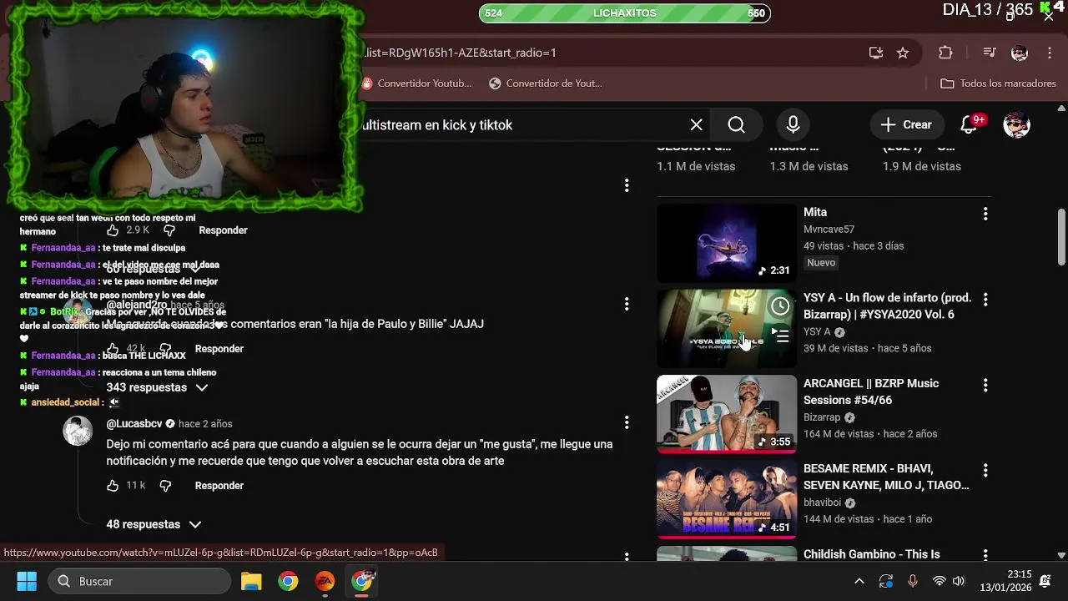The width and height of the screenshot is (1068, 601).
Task: Click the page vertical scrollbar thumb
Action: [1061, 237]
